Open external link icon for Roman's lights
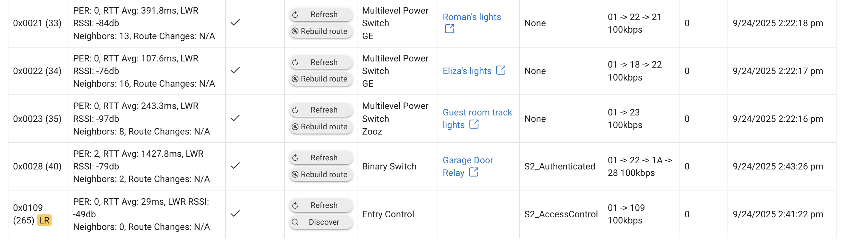This screenshot has width=843, height=249. pos(449,29)
